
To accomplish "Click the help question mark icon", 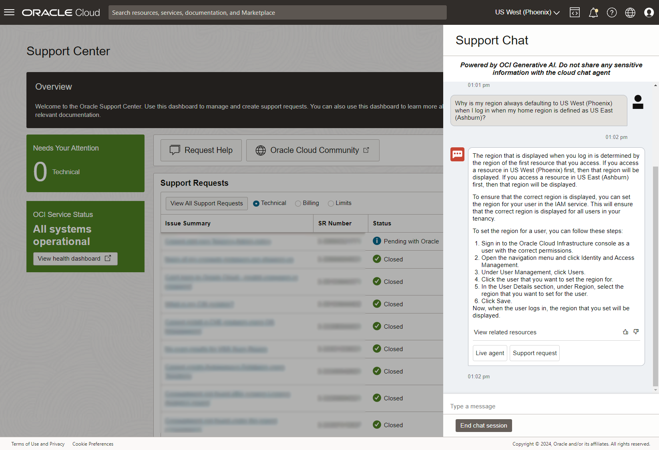I will 612,12.
